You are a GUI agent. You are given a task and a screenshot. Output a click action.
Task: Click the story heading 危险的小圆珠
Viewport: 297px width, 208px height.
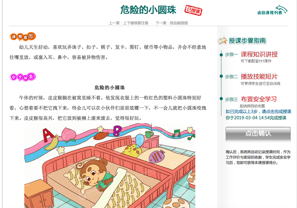point(110,88)
